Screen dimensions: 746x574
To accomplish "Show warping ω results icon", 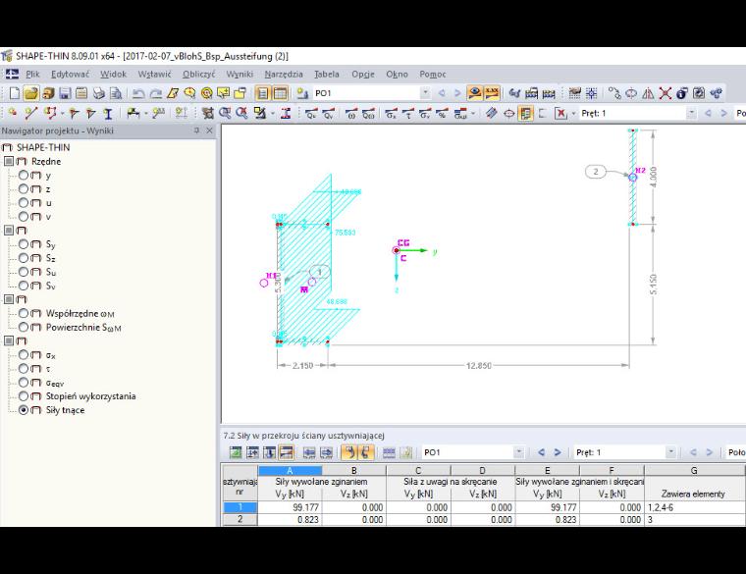I will (x=351, y=113).
